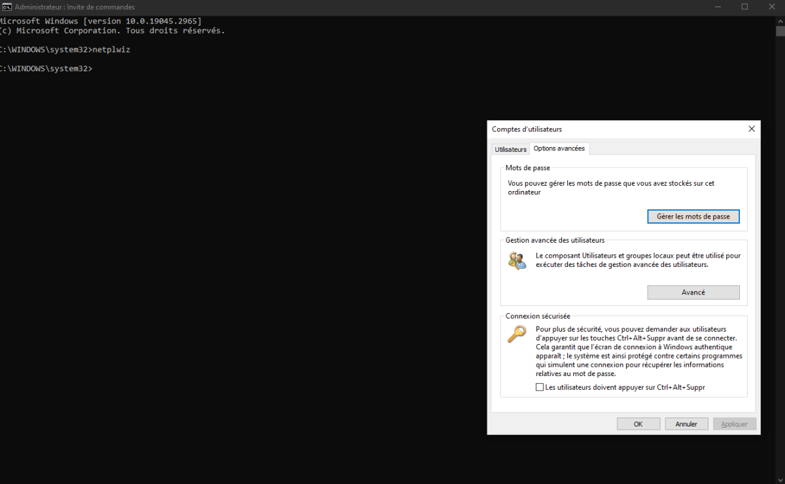785x484 pixels.
Task: Maximize the command prompt window
Action: tap(744, 7)
